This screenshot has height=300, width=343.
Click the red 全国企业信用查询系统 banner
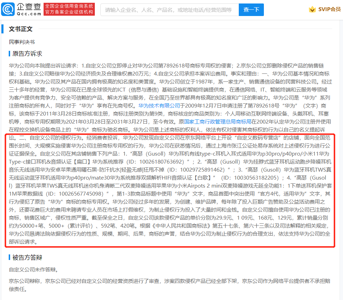69,9
